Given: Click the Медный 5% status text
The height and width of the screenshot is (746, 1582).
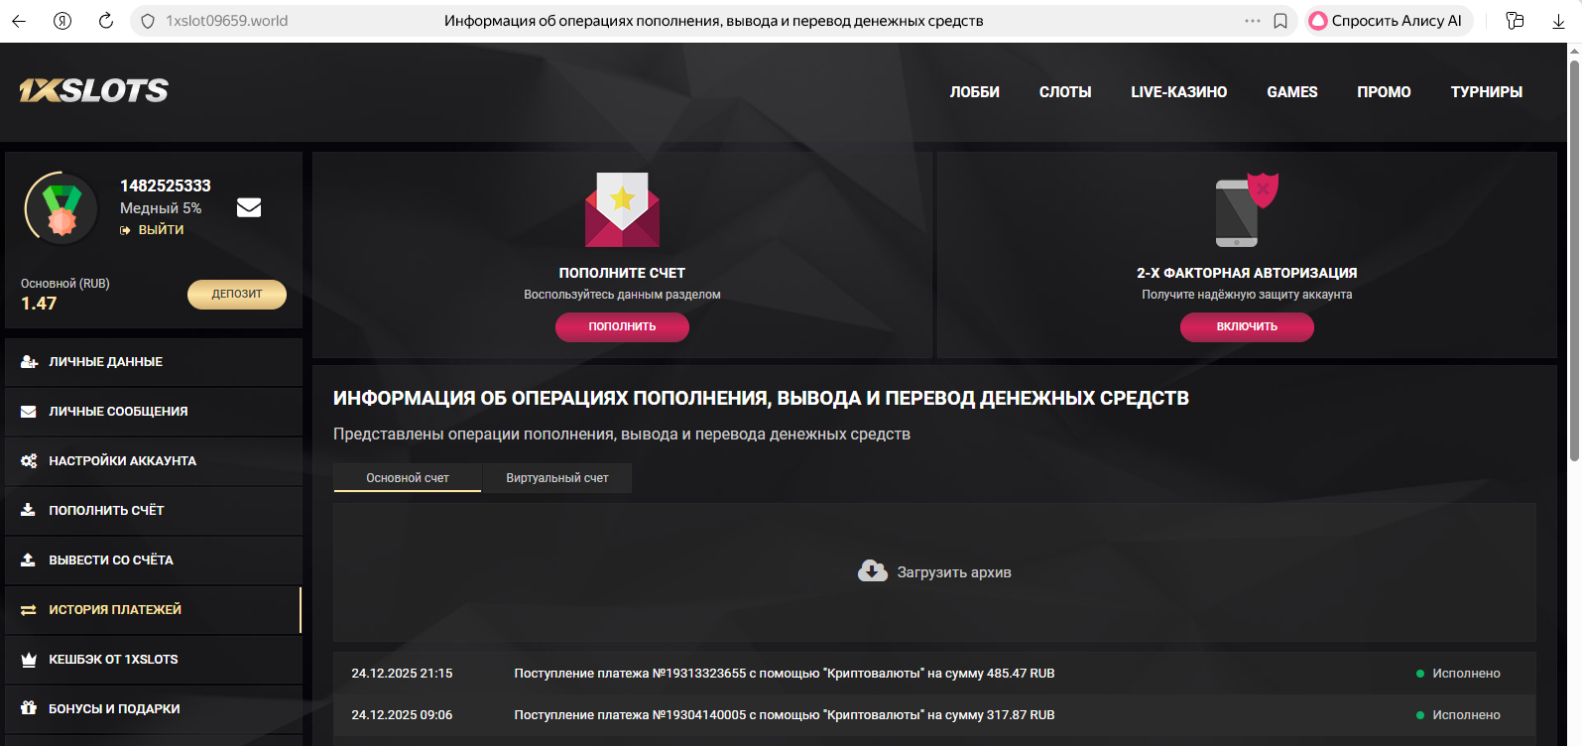Looking at the screenshot, I should click(161, 208).
